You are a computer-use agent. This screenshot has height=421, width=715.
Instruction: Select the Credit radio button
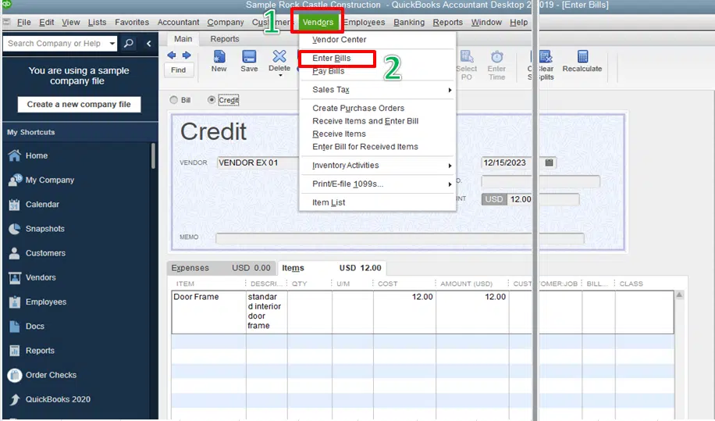point(211,100)
